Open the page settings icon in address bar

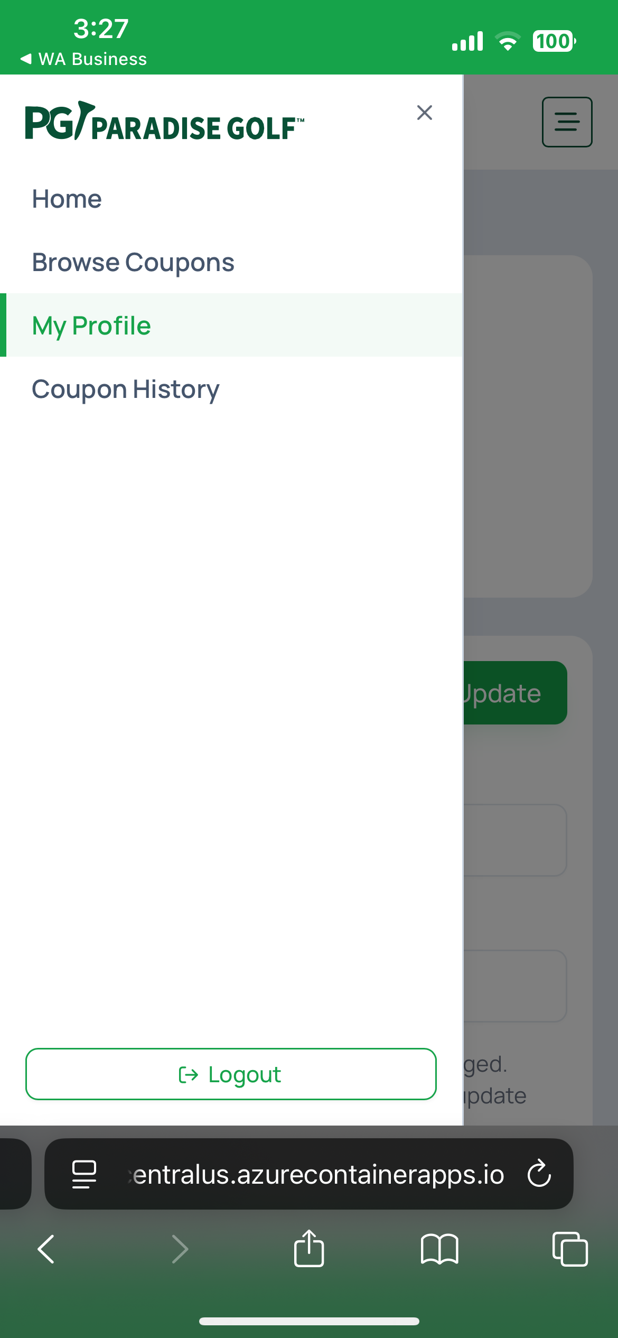click(84, 1174)
